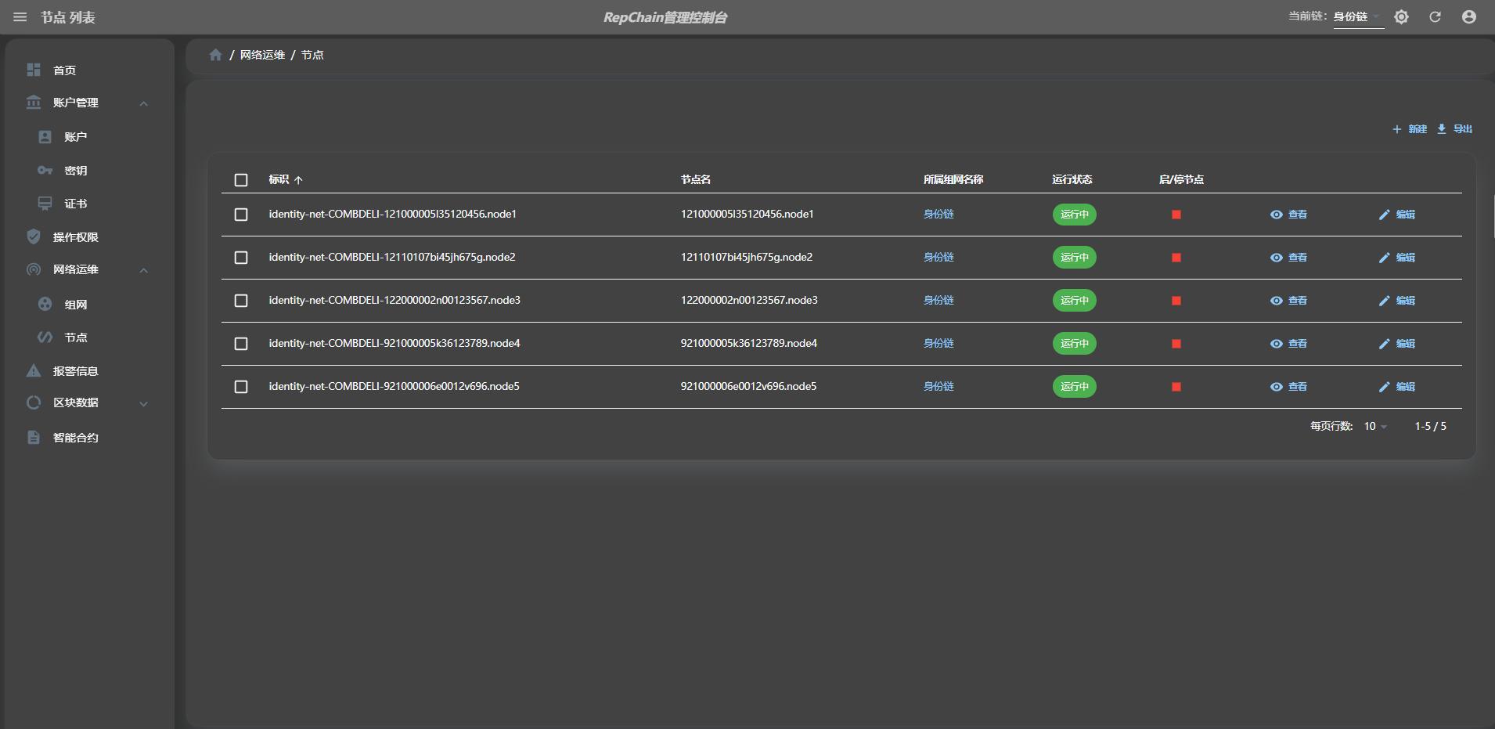Image resolution: width=1495 pixels, height=729 pixels.
Task: Sort by 标识 column header
Action: tap(286, 179)
